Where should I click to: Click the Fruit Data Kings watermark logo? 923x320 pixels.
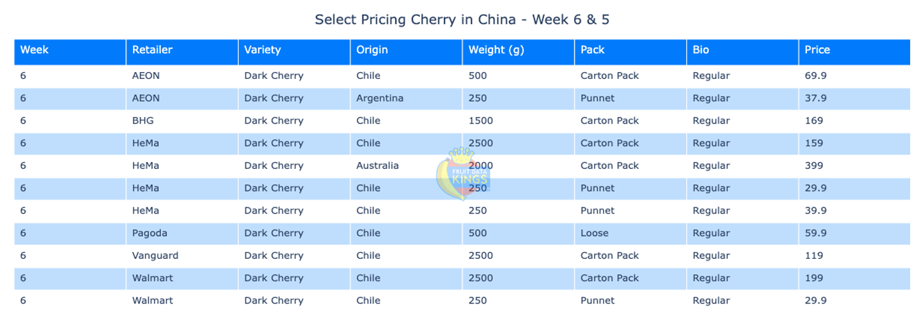[462, 173]
